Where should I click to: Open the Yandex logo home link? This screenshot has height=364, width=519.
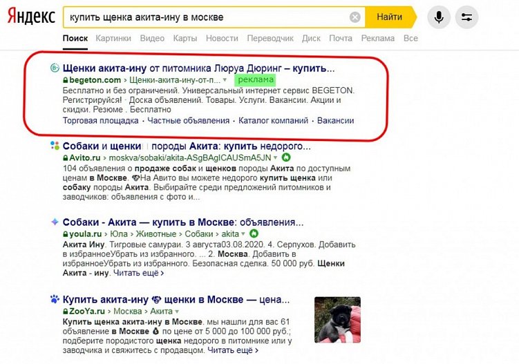[31, 17]
